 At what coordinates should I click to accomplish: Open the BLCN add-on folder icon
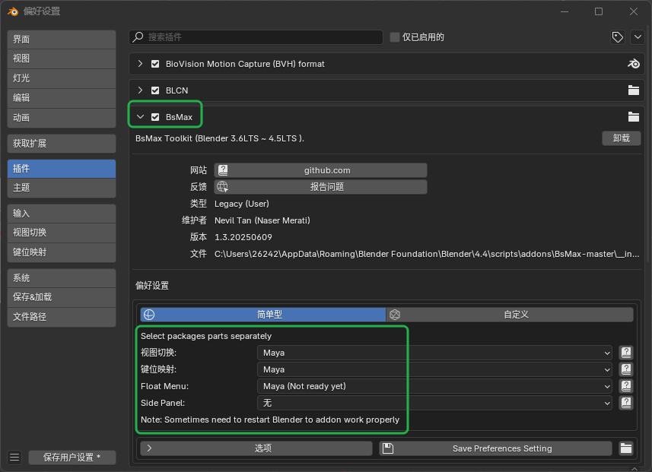[x=633, y=90]
